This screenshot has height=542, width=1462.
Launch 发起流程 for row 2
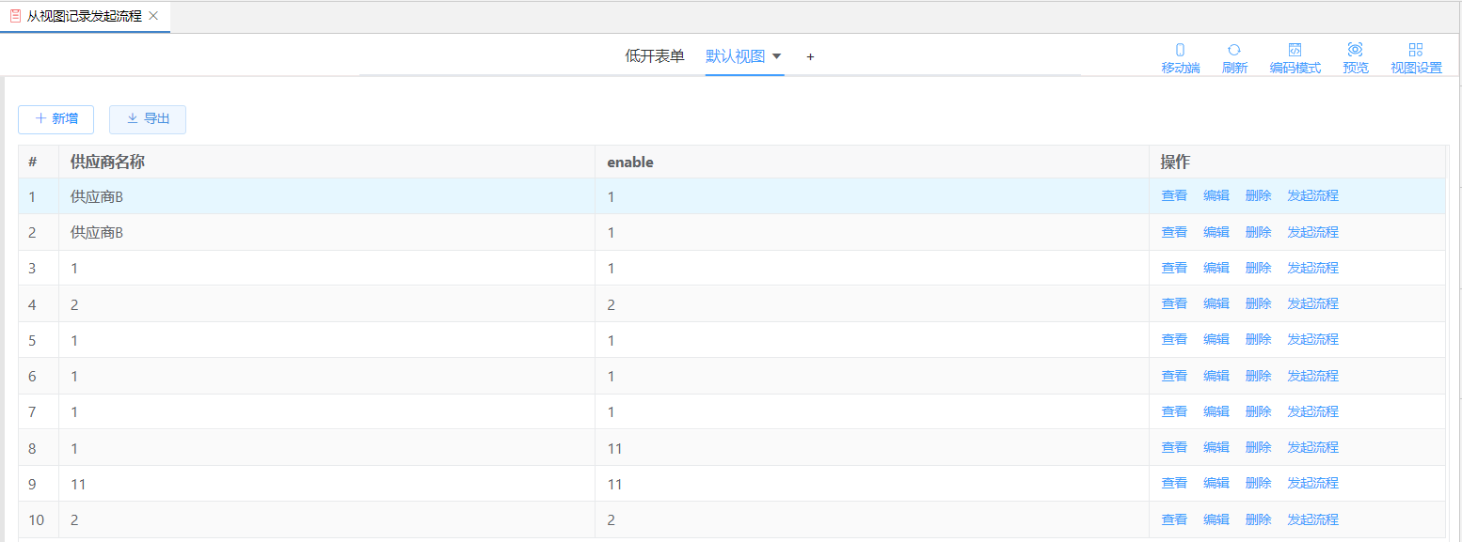tap(1312, 232)
